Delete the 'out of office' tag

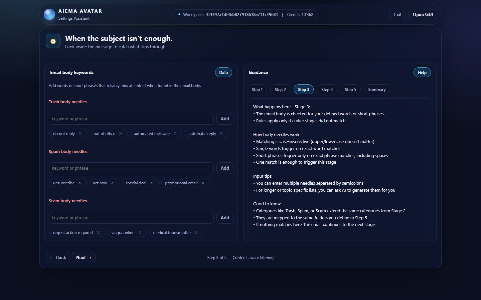121,134
